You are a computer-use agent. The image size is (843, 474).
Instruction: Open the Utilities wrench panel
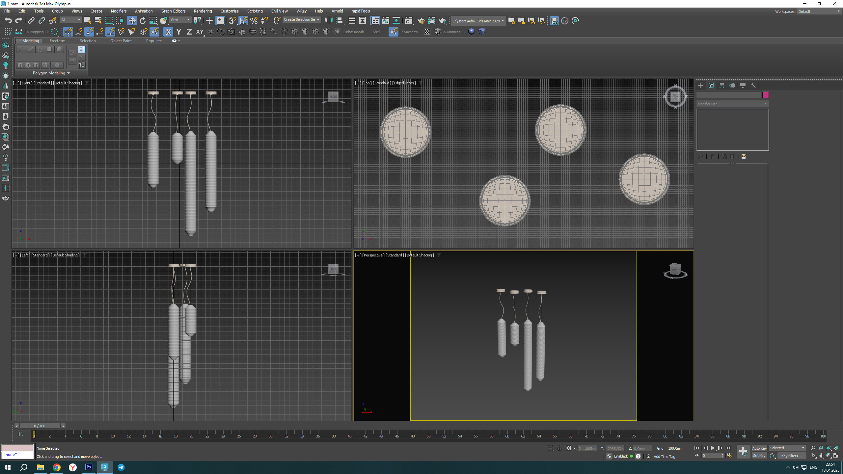click(x=753, y=86)
